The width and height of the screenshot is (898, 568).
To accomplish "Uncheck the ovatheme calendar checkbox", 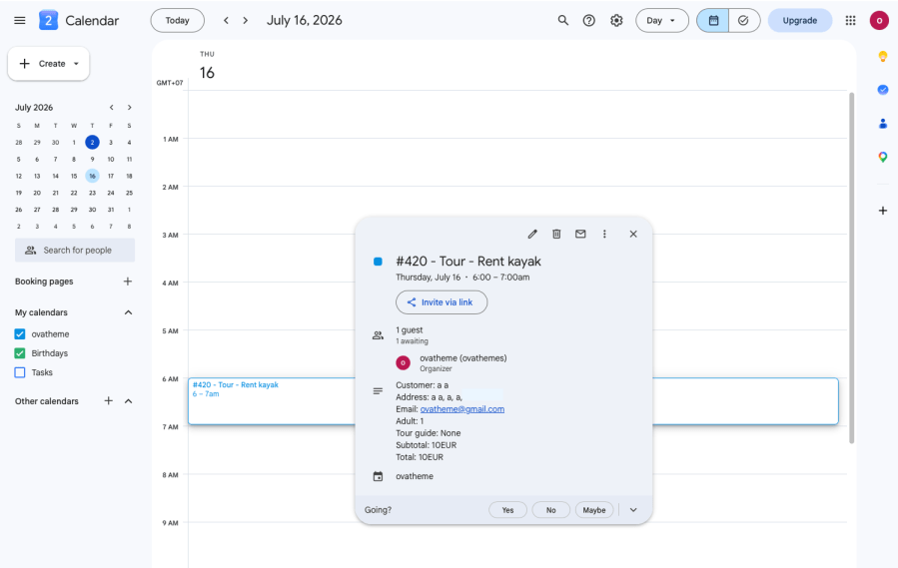I will [20, 333].
